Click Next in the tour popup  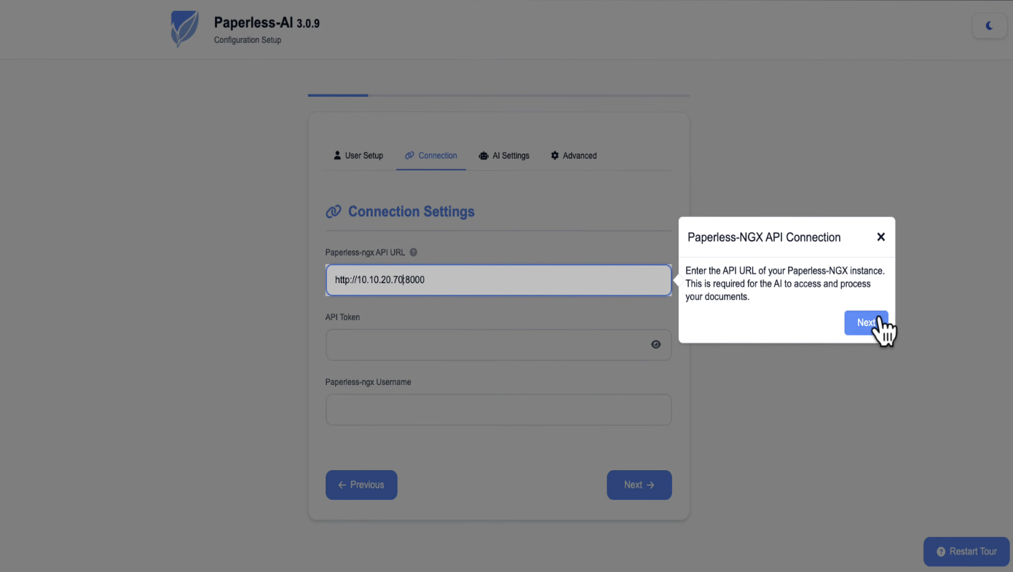865,323
